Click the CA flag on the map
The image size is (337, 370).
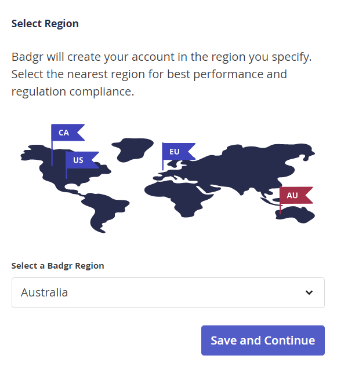pos(67,133)
